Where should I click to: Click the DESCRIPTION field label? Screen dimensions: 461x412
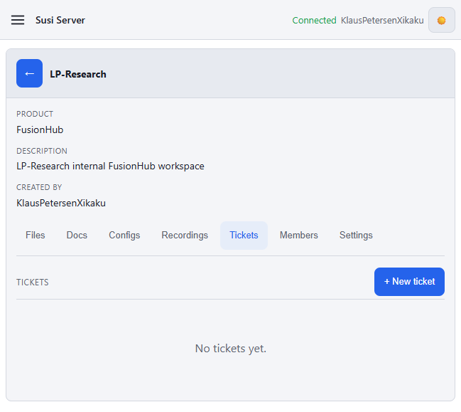[42, 151]
